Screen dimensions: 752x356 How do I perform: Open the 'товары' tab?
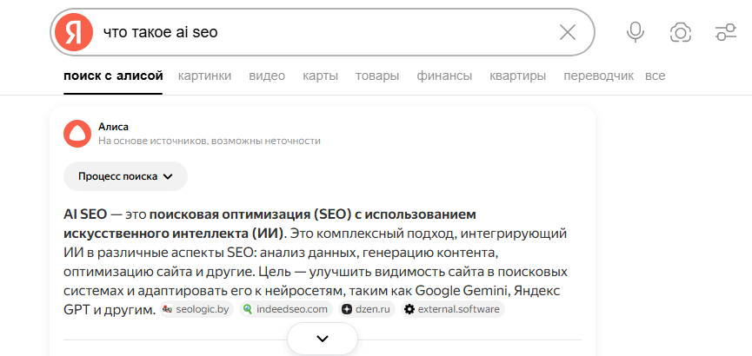[x=377, y=76]
